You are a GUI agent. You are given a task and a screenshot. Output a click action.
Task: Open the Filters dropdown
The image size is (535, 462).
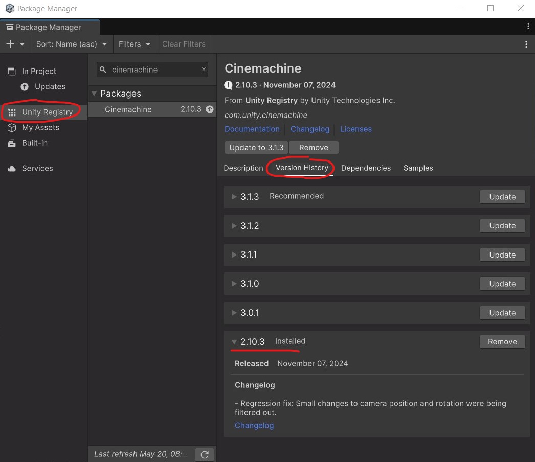[135, 44]
